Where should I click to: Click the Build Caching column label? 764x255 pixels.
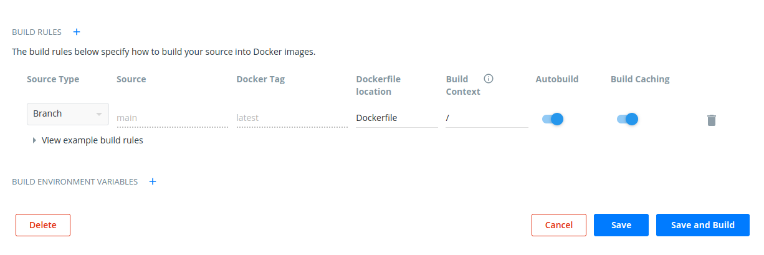click(640, 79)
